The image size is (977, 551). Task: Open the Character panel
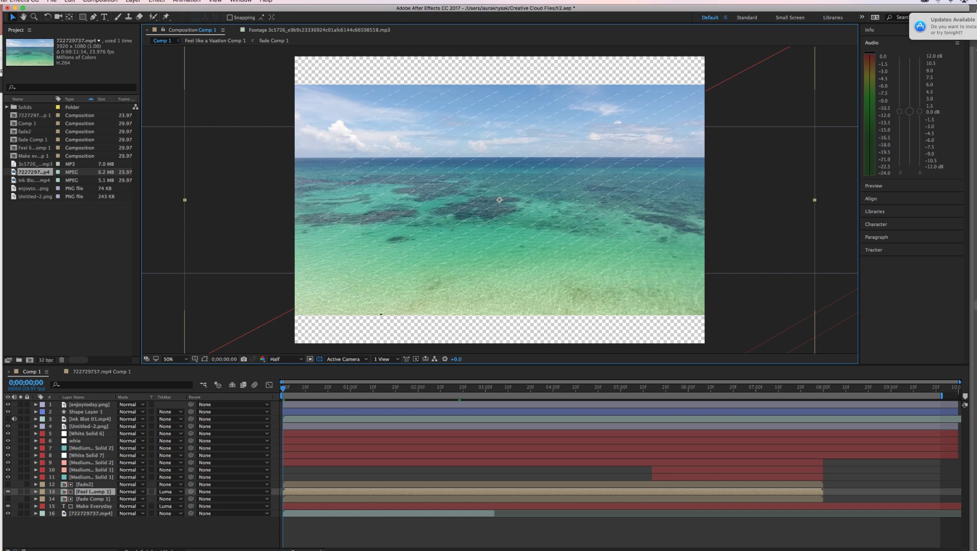pos(876,224)
